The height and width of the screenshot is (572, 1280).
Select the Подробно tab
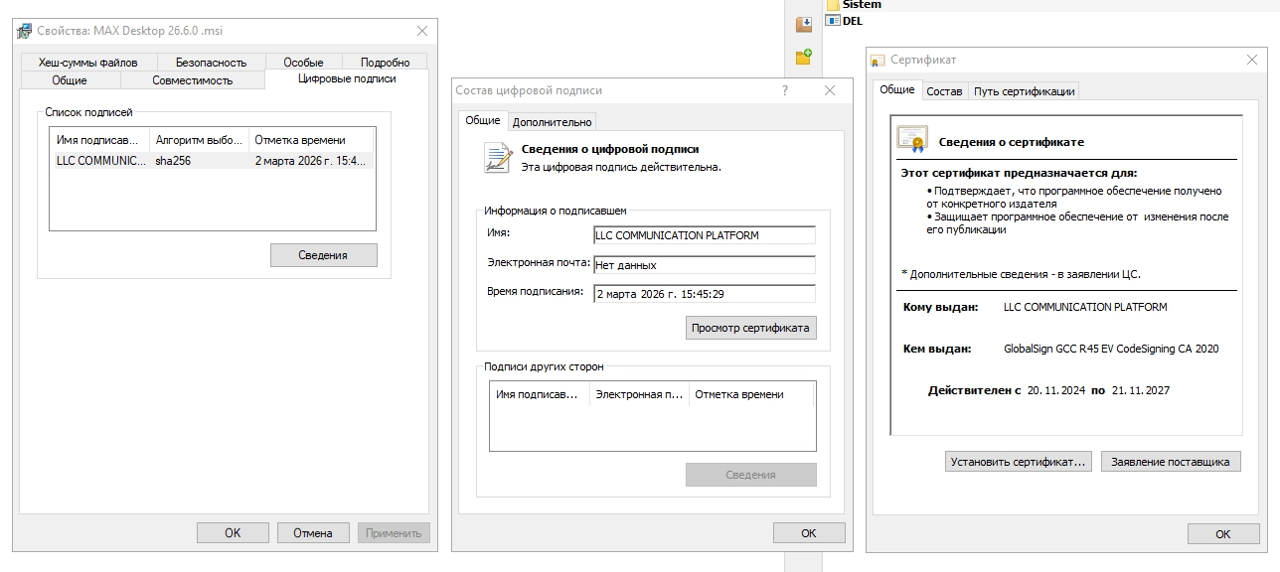[386, 62]
